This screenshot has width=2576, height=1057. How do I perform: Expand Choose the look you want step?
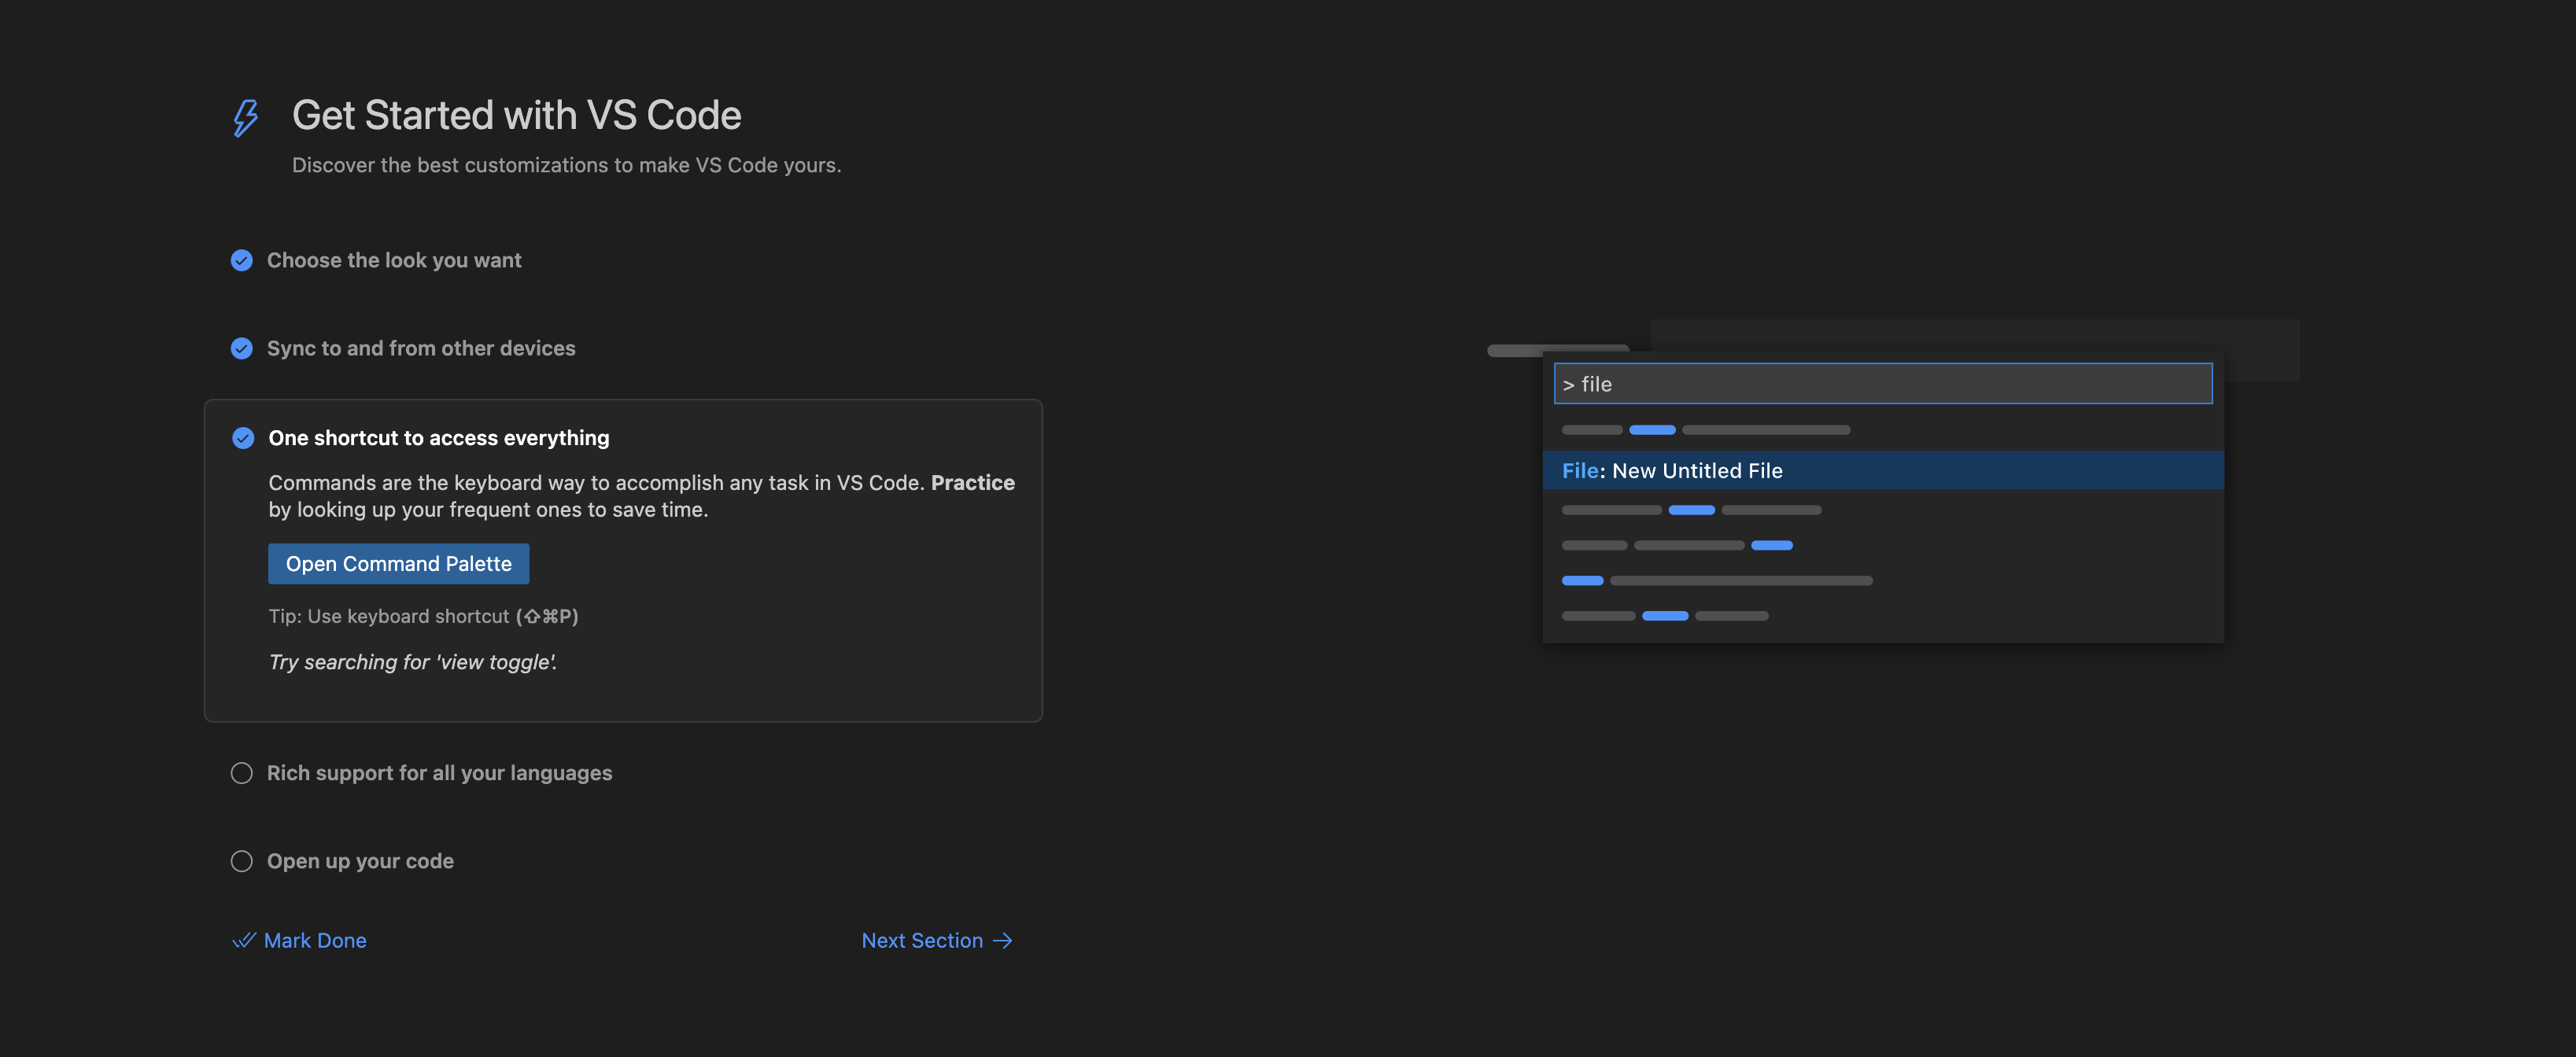(394, 261)
